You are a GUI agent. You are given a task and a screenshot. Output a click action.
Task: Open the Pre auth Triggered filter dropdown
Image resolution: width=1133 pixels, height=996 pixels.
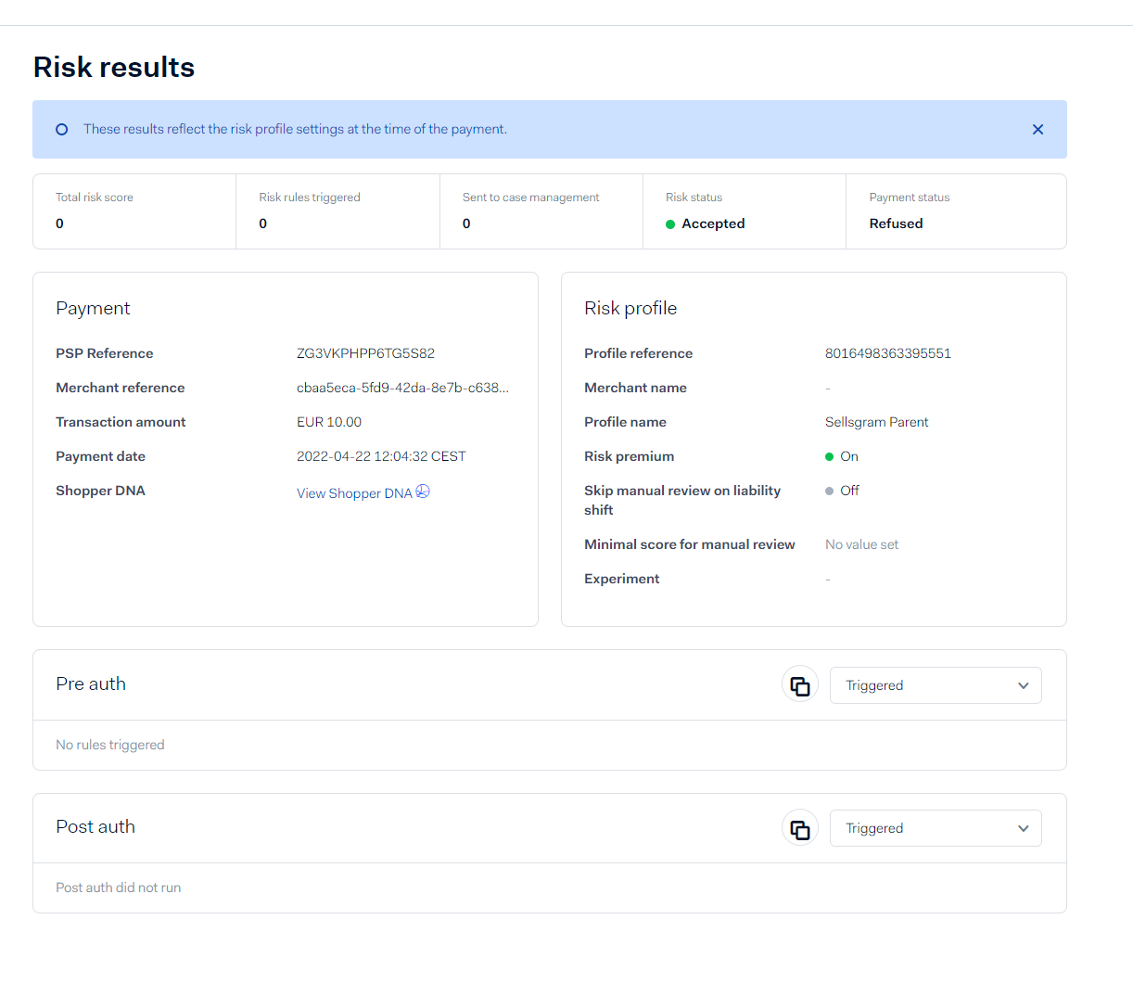tap(936, 685)
